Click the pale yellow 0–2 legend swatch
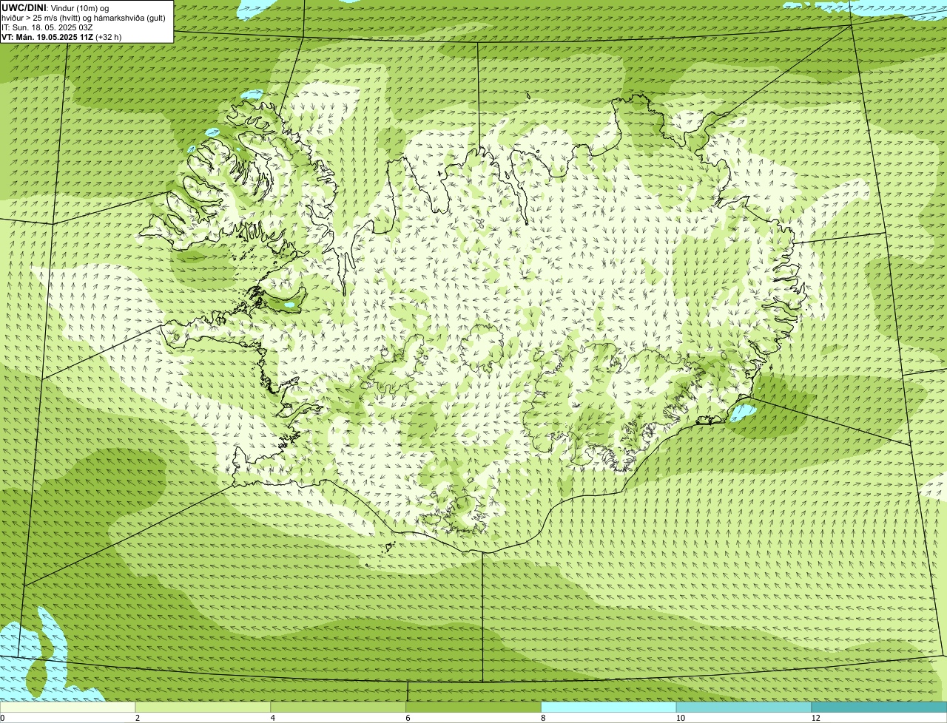947x723 pixels. (x=68, y=707)
